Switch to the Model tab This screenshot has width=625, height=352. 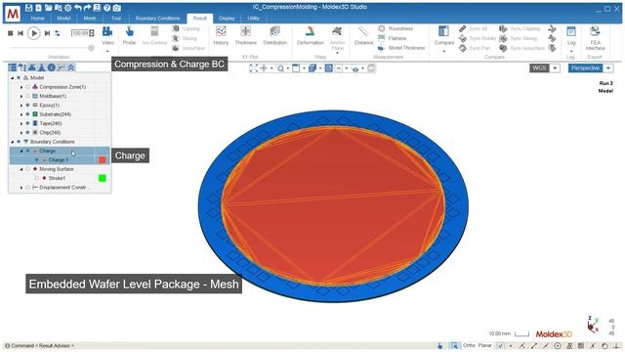pyautogui.click(x=63, y=19)
